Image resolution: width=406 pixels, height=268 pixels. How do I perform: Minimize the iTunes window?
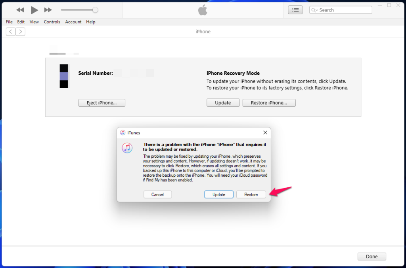380,5
